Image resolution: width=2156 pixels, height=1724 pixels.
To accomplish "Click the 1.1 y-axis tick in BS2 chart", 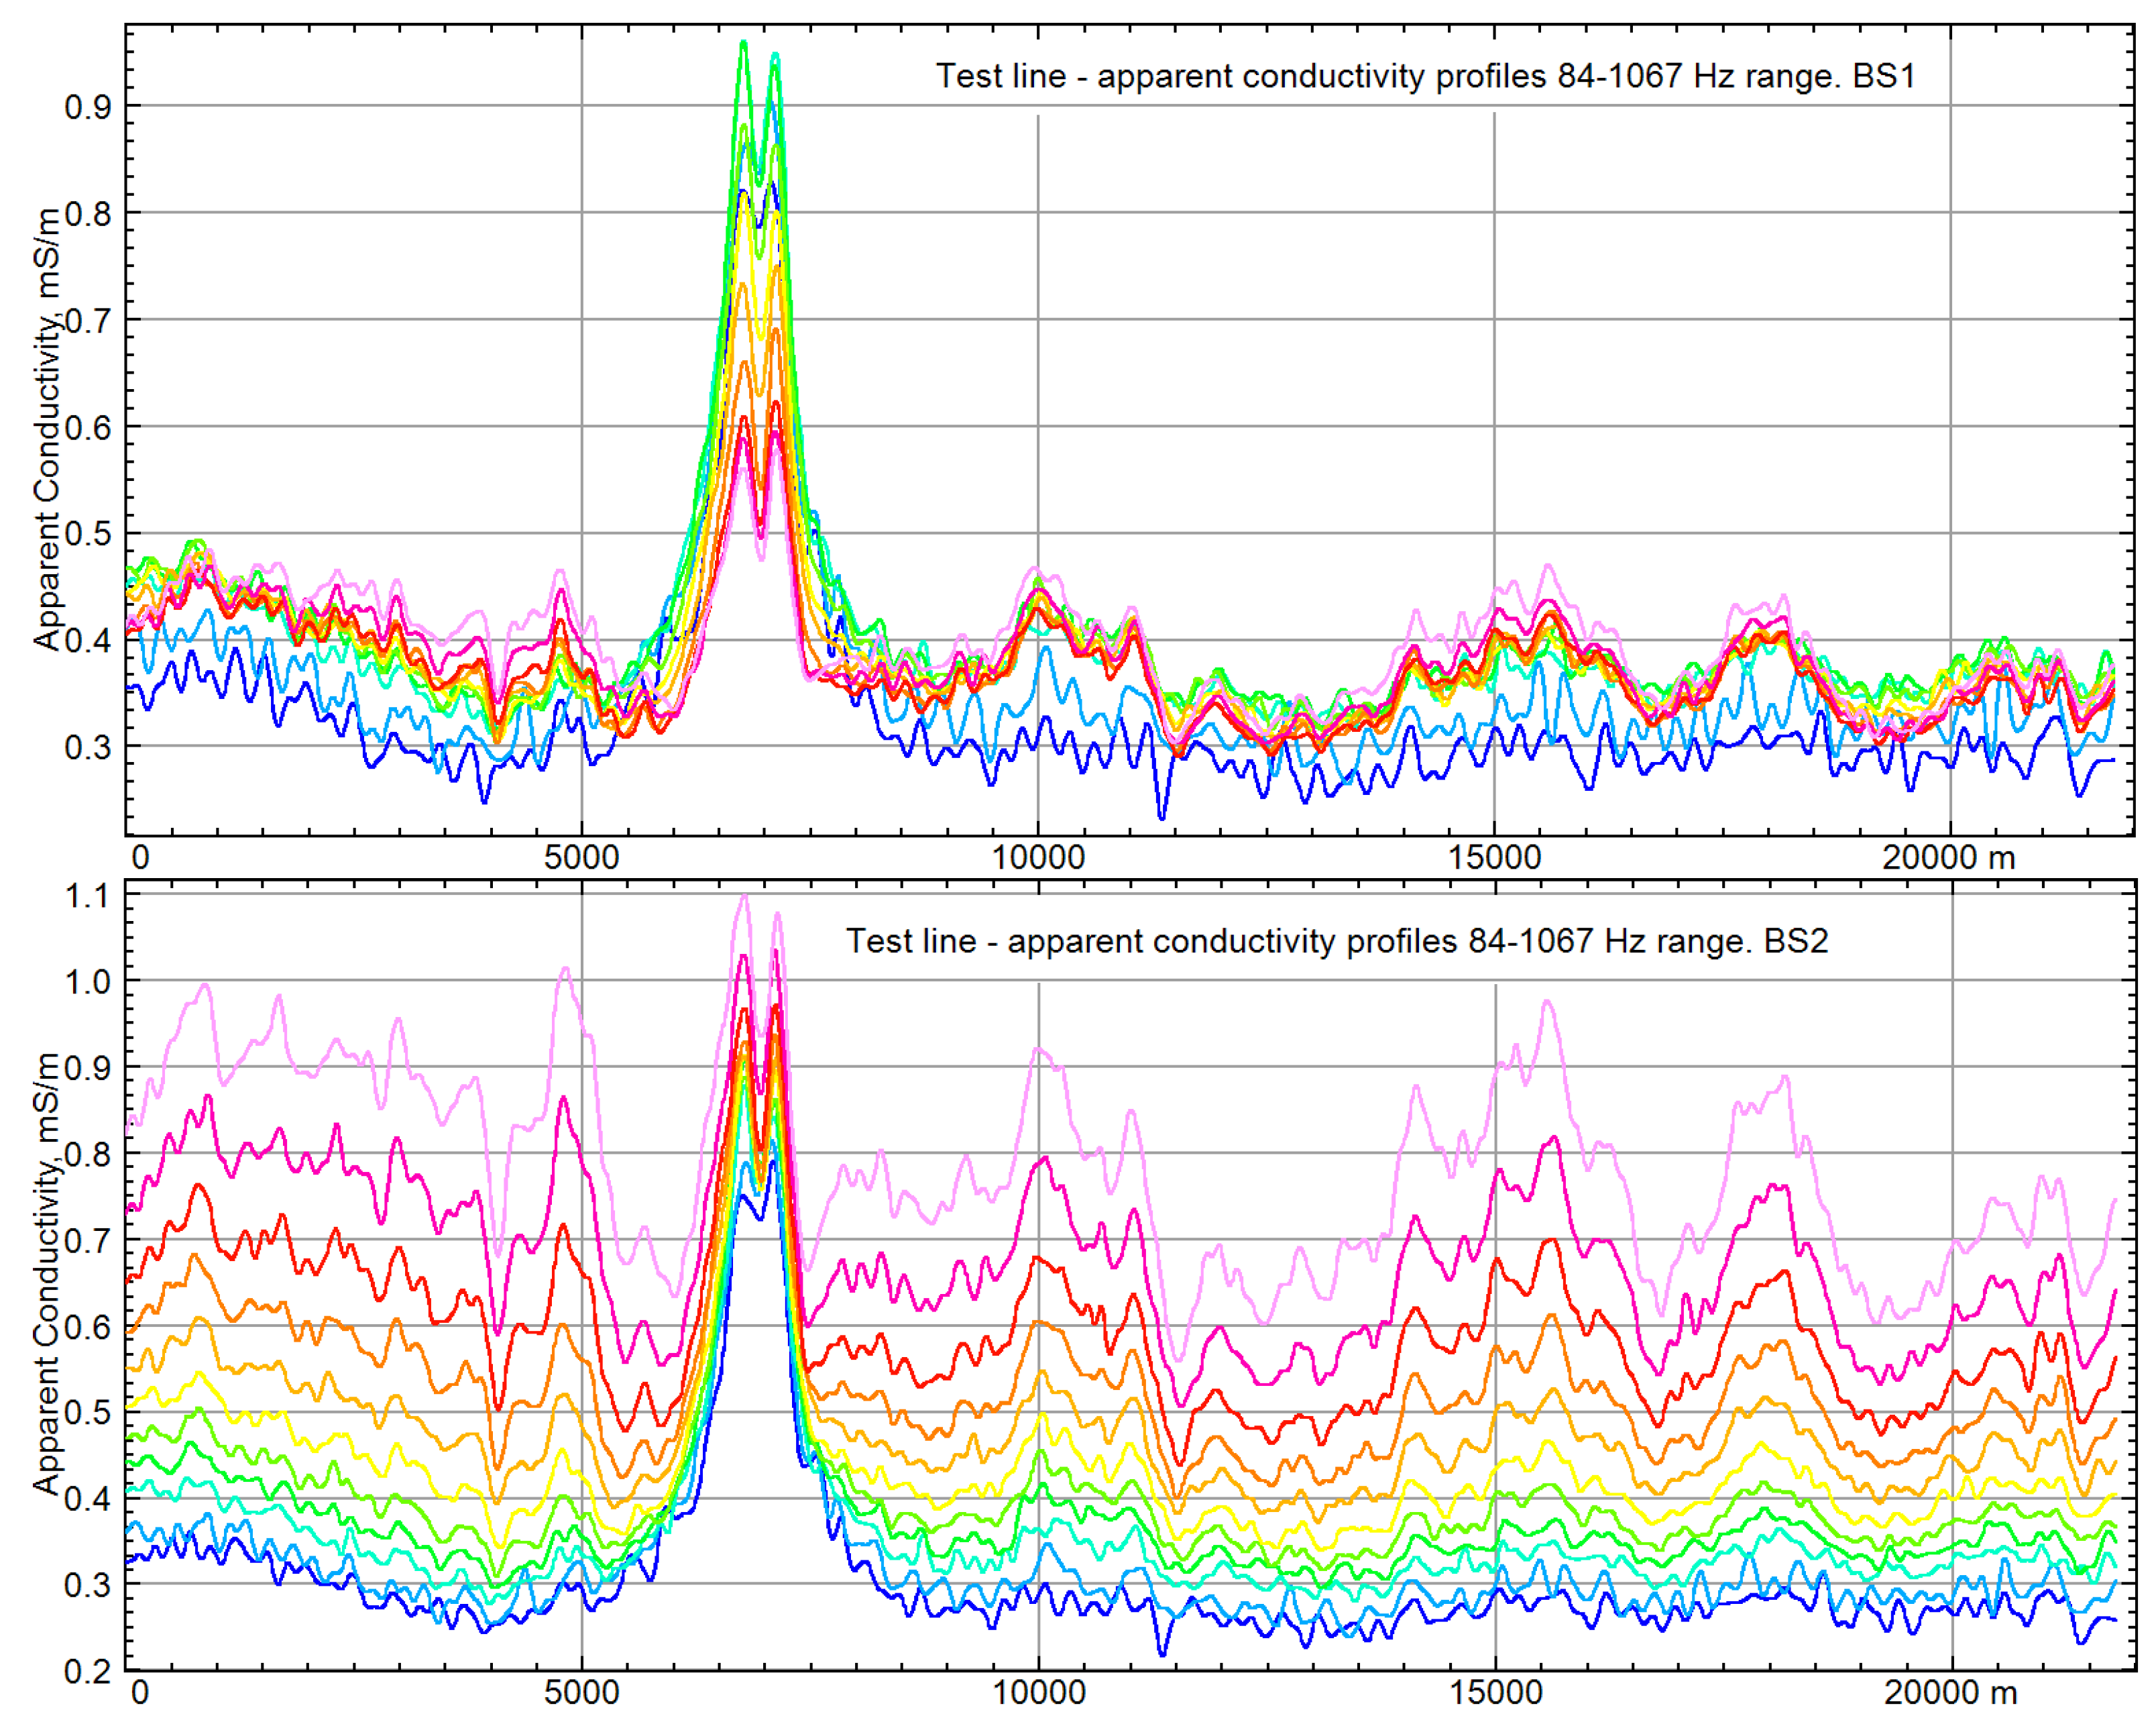I will pos(88,896).
